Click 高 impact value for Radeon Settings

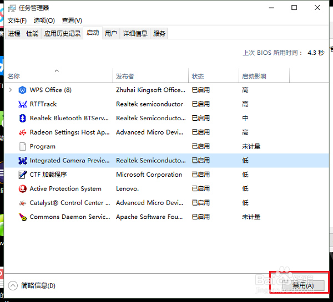point(245,132)
